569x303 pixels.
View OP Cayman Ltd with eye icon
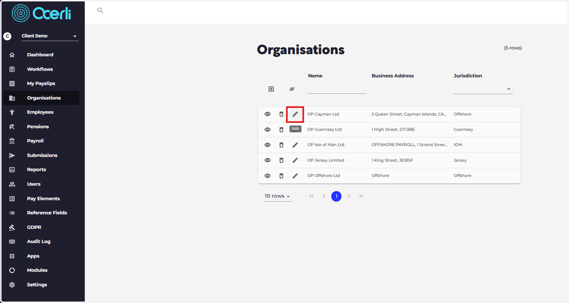coord(267,114)
